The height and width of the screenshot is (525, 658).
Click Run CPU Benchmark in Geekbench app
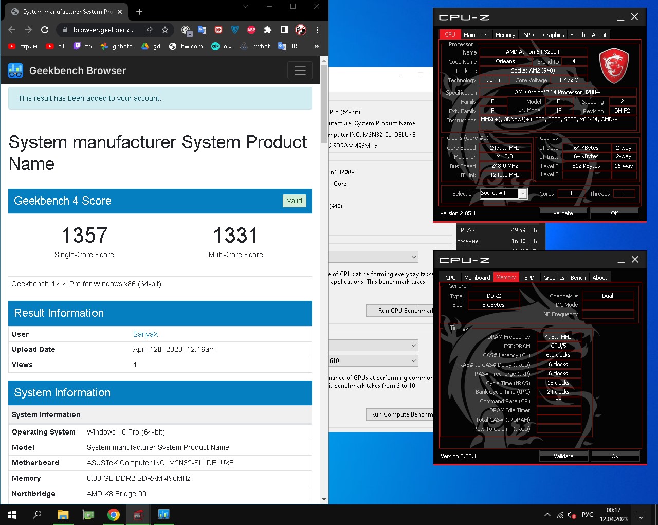400,311
